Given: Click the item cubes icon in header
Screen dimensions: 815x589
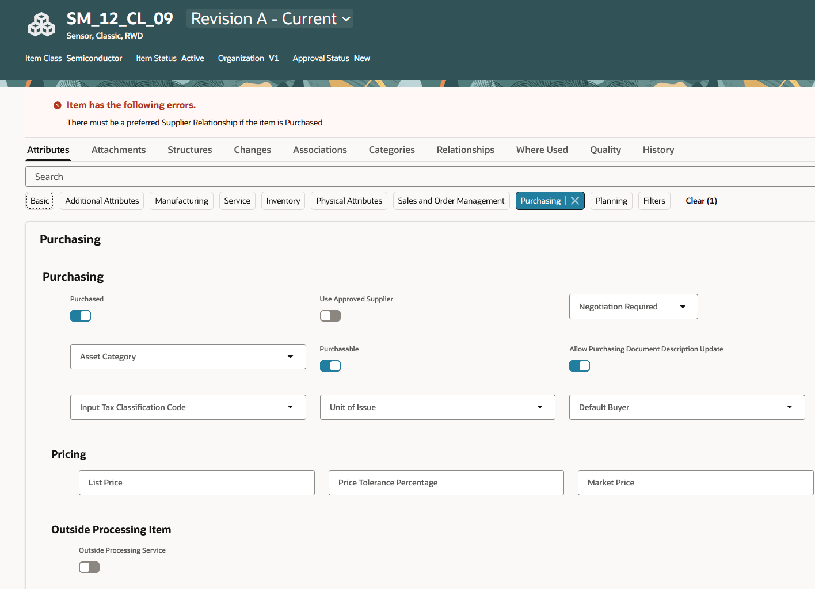Looking at the screenshot, I should (x=41, y=25).
